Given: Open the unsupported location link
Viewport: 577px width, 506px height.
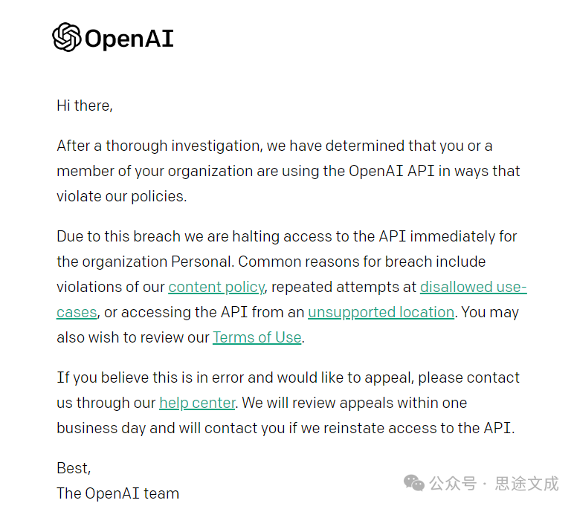Looking at the screenshot, I should coord(381,313).
